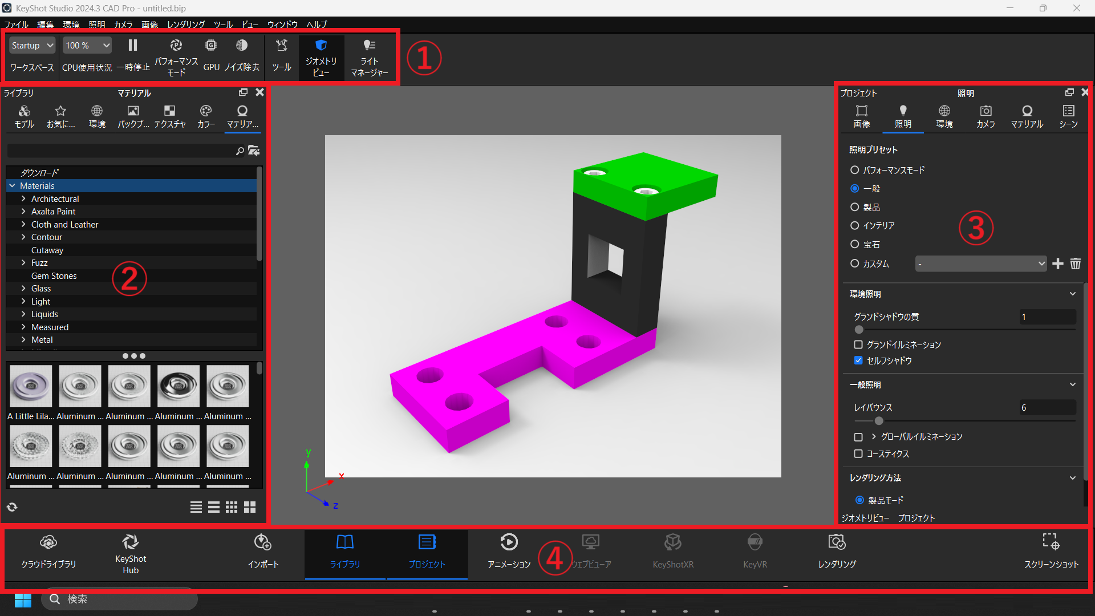Add custom lighting preset with plus icon
The image size is (1095, 616).
click(1058, 264)
